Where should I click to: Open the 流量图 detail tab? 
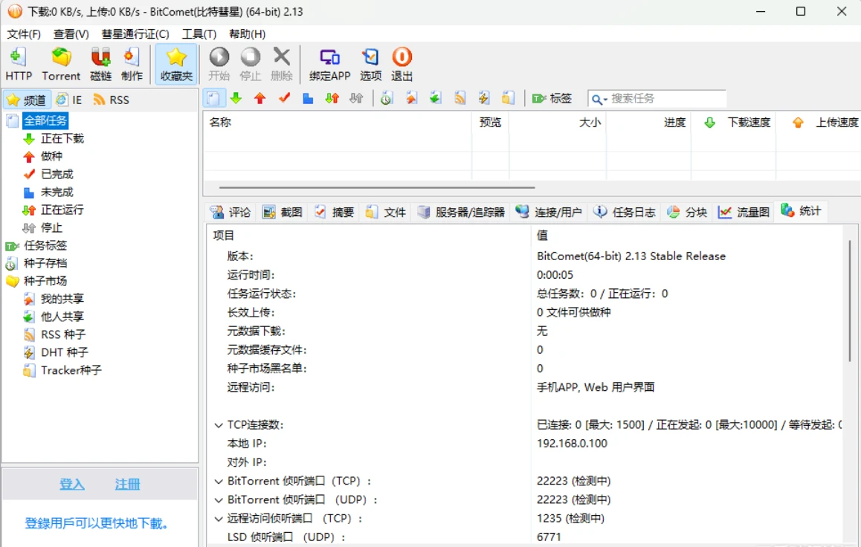744,213
